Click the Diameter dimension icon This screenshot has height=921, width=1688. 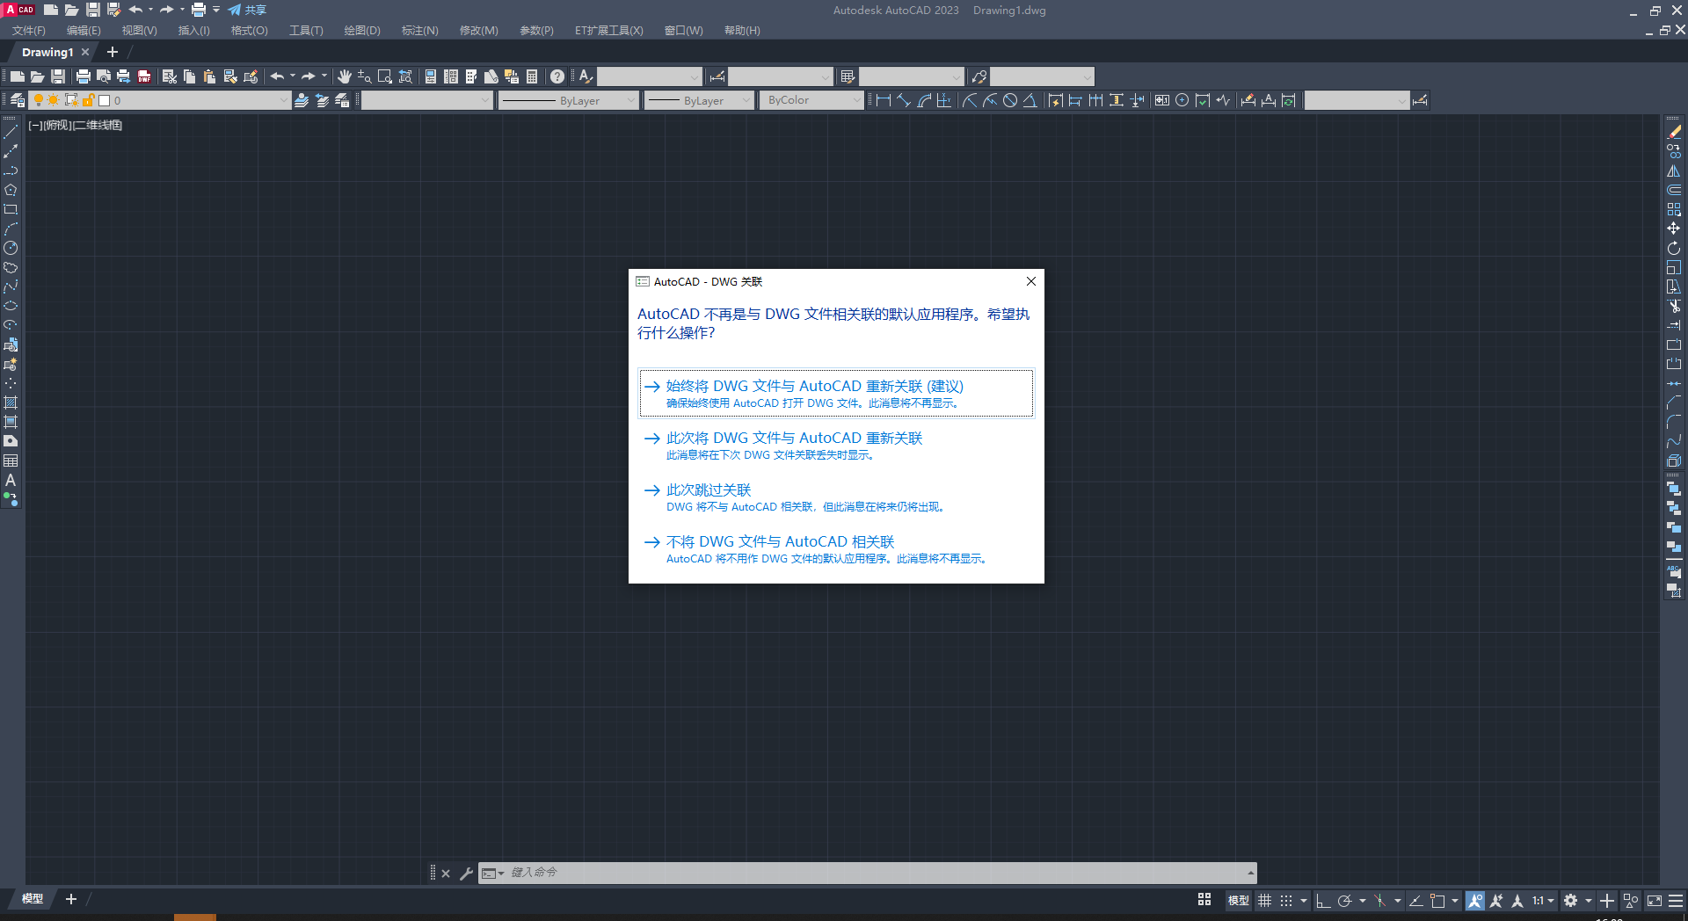(1010, 100)
